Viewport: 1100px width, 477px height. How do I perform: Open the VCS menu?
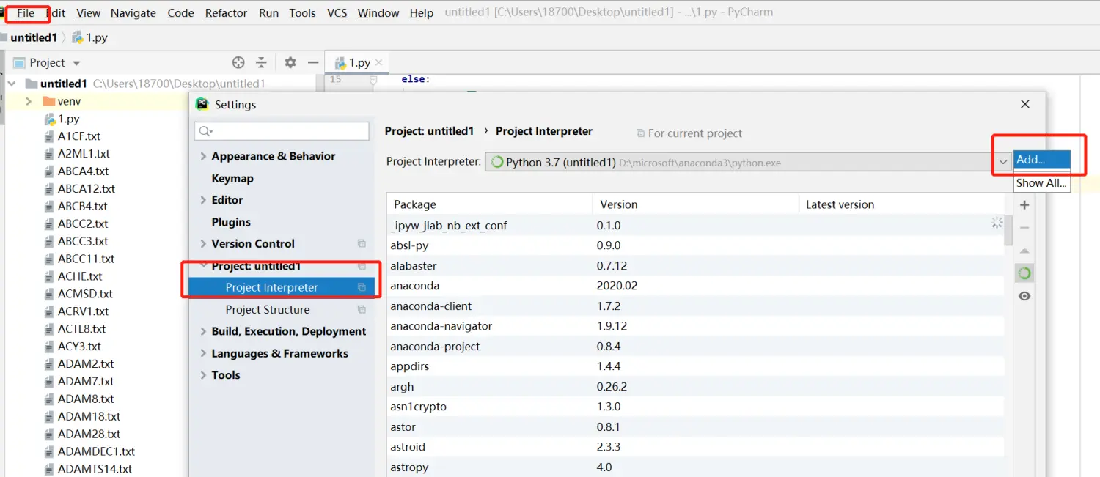(x=337, y=13)
